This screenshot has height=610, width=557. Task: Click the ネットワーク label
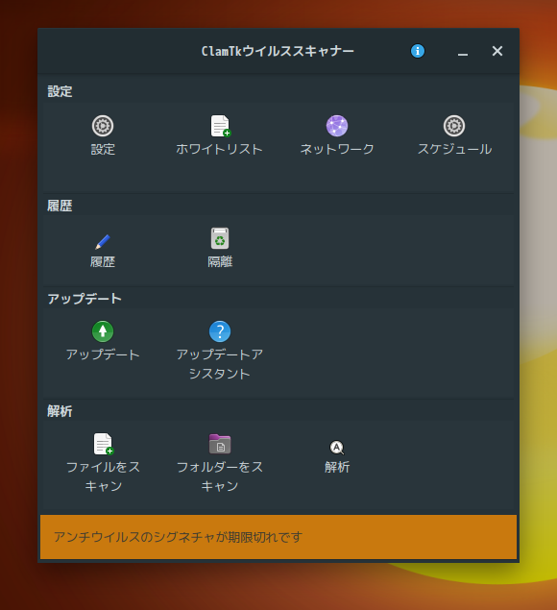[337, 149]
